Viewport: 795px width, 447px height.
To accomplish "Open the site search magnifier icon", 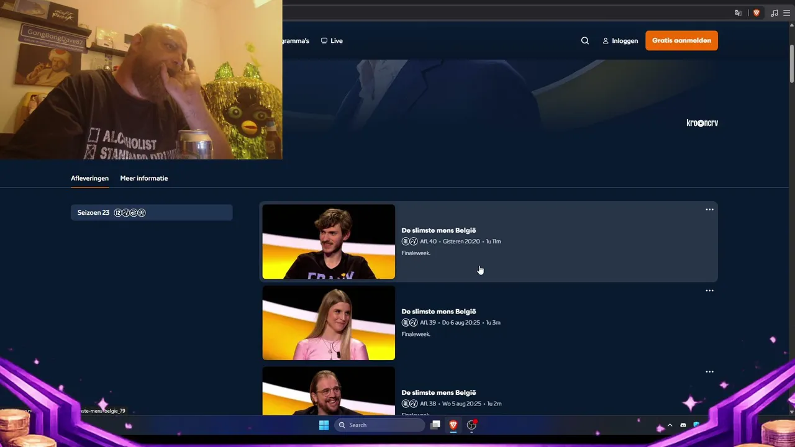I will (x=585, y=40).
